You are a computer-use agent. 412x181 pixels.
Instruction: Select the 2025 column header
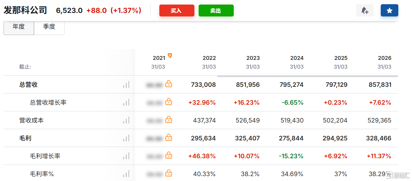coord(341,58)
